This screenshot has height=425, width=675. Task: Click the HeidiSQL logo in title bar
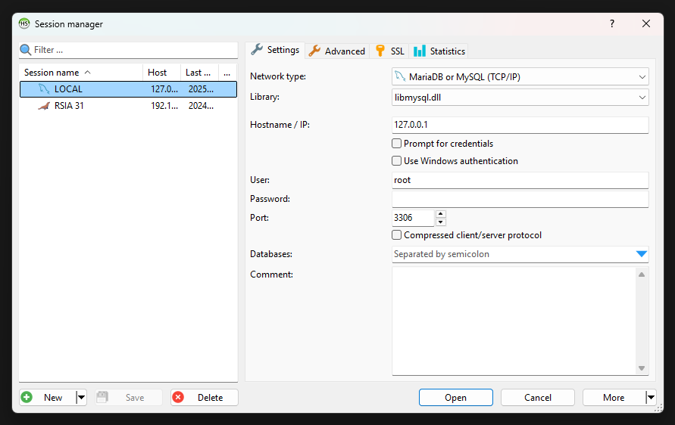[x=24, y=23]
